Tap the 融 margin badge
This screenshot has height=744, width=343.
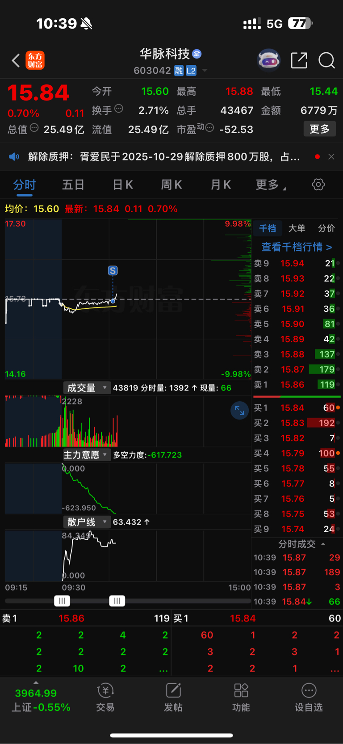(179, 71)
